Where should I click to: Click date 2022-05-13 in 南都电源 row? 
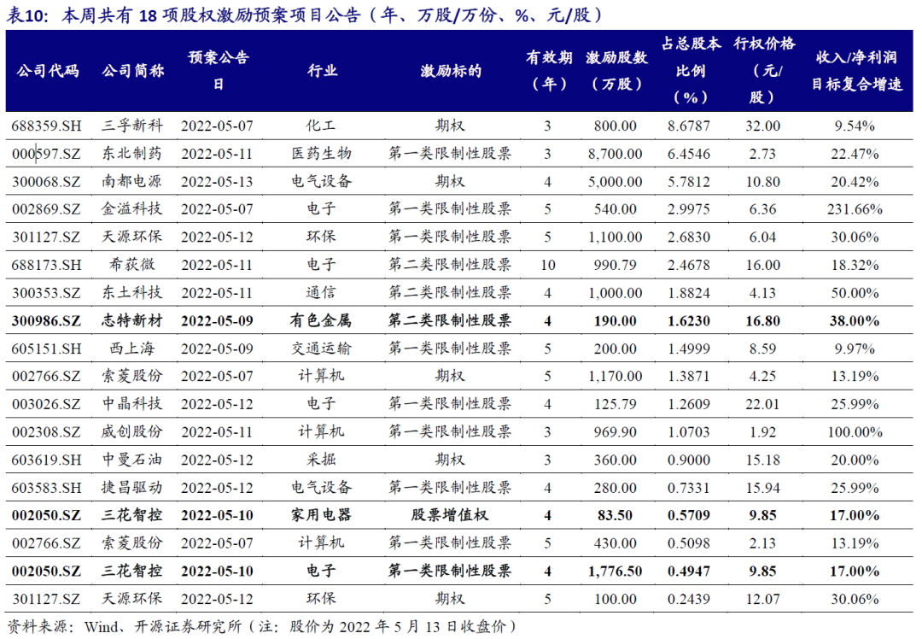217,182
